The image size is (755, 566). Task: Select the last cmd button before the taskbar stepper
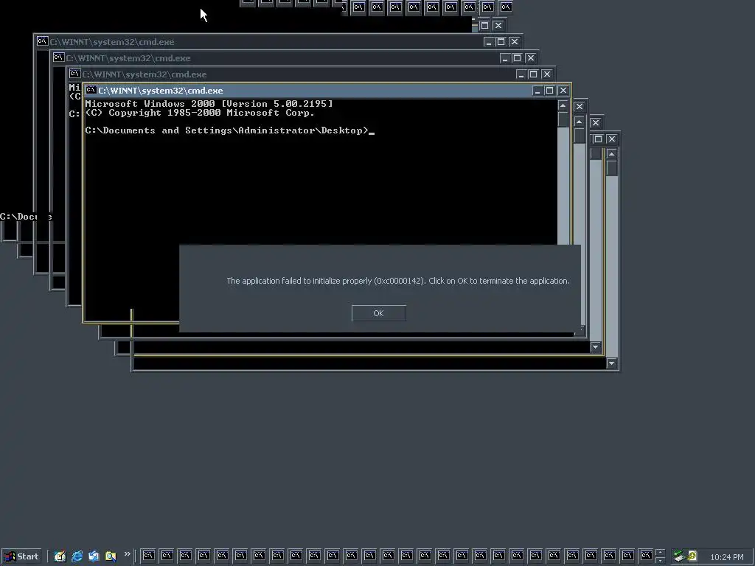click(646, 556)
